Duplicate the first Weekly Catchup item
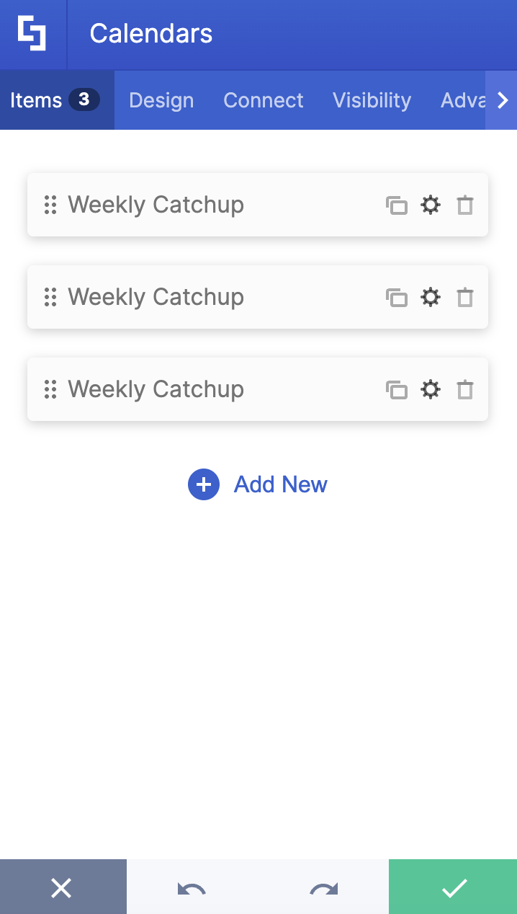Viewport: 517px width, 914px height. click(397, 205)
